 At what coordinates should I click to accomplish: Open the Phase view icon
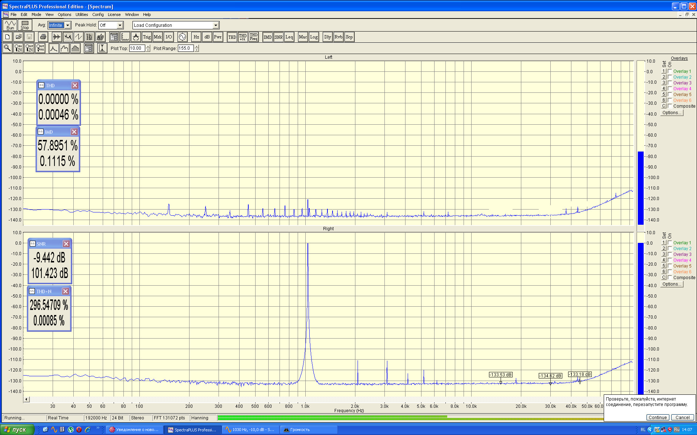pyautogui.click(x=78, y=37)
